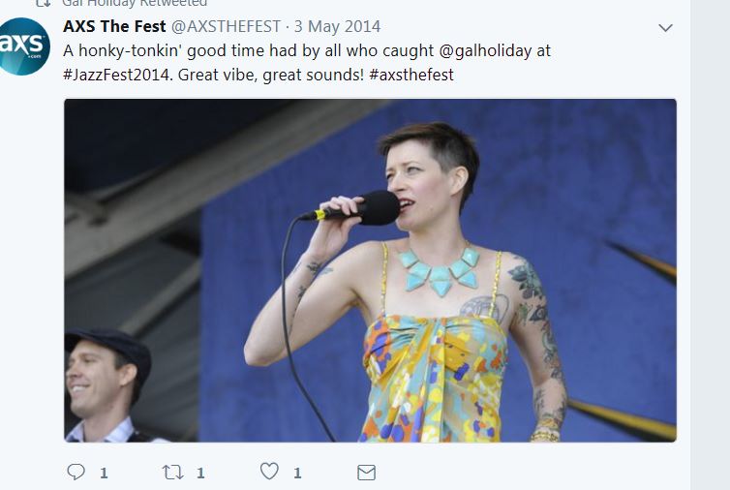The height and width of the screenshot is (490, 730).
Task: Open the AXS profile avatar
Action: 22,46
